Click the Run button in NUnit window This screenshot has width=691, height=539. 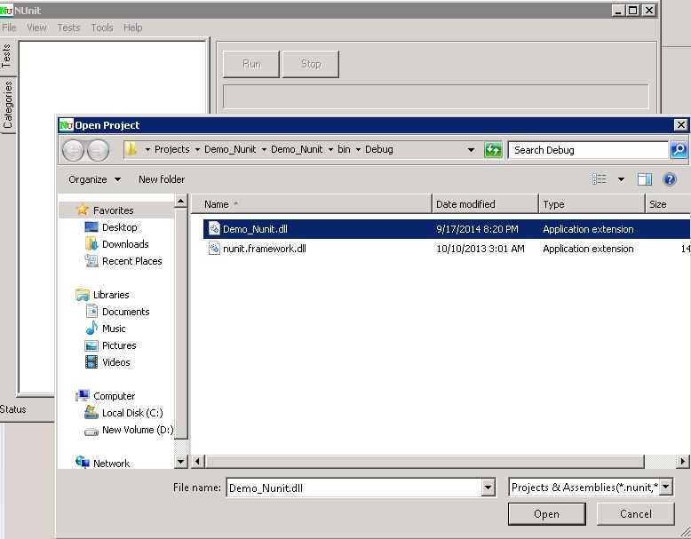251,64
